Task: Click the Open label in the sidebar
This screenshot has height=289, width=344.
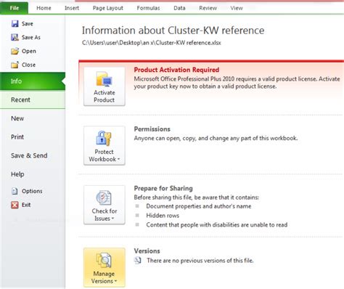Action: click(29, 51)
